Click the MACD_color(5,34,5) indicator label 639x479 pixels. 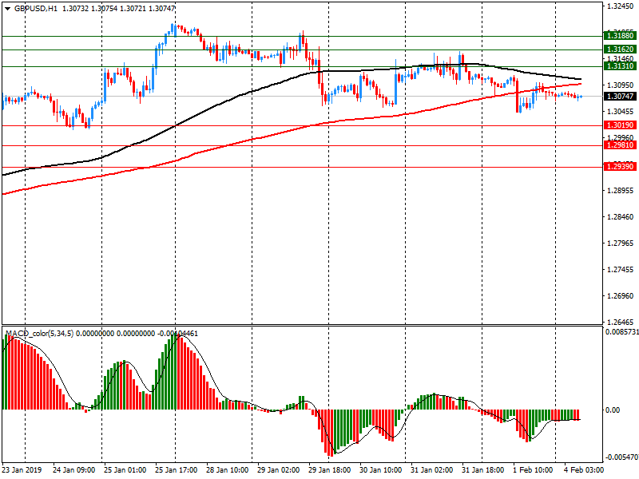click(40, 333)
